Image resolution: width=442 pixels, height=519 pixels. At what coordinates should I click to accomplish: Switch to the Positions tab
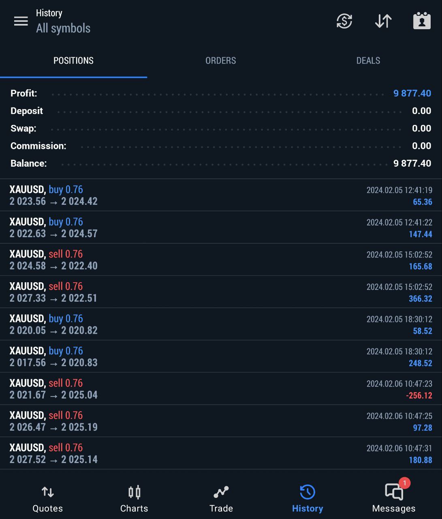pyautogui.click(x=73, y=61)
